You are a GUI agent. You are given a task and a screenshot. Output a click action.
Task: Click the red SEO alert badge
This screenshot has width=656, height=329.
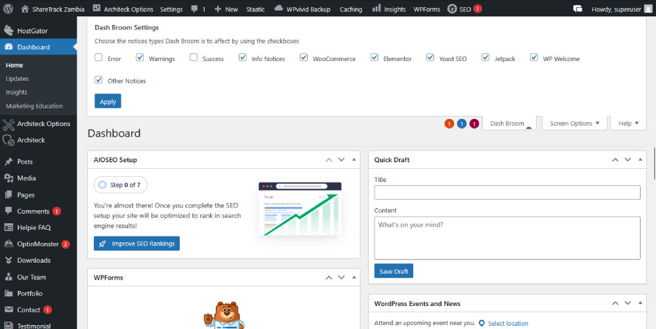tap(478, 9)
